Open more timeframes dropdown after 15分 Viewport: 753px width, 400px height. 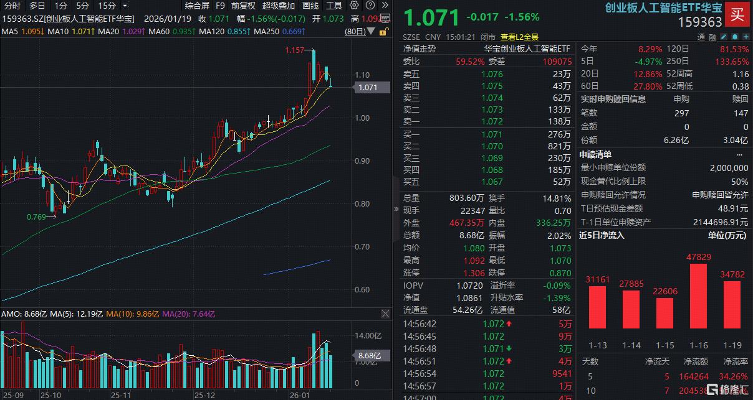[125, 6]
